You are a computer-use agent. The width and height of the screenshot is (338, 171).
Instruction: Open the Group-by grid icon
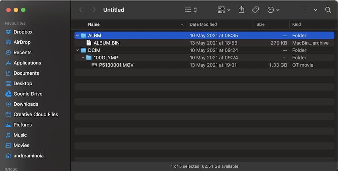224,10
